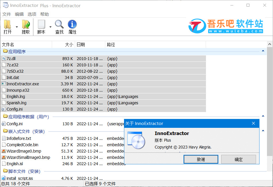Select the InnoExtractor.exe file name

coord(23,84)
